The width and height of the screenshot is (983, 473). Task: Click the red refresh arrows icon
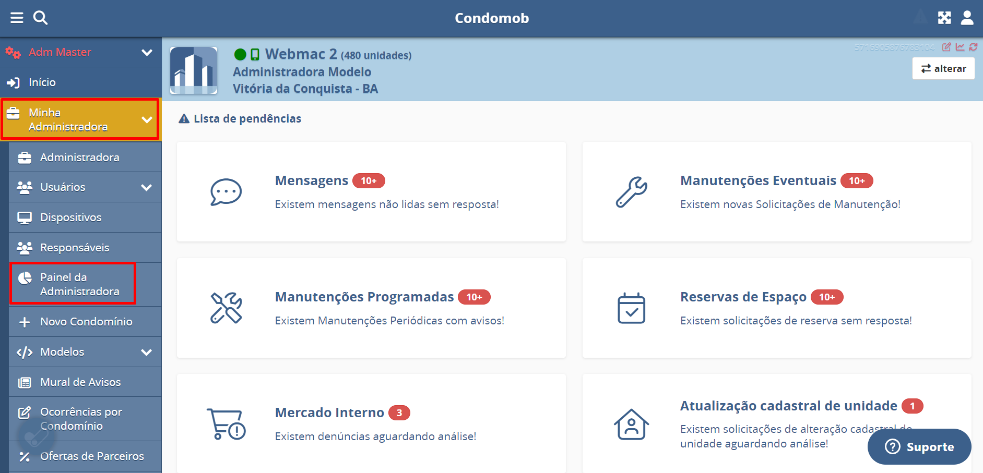(x=973, y=47)
